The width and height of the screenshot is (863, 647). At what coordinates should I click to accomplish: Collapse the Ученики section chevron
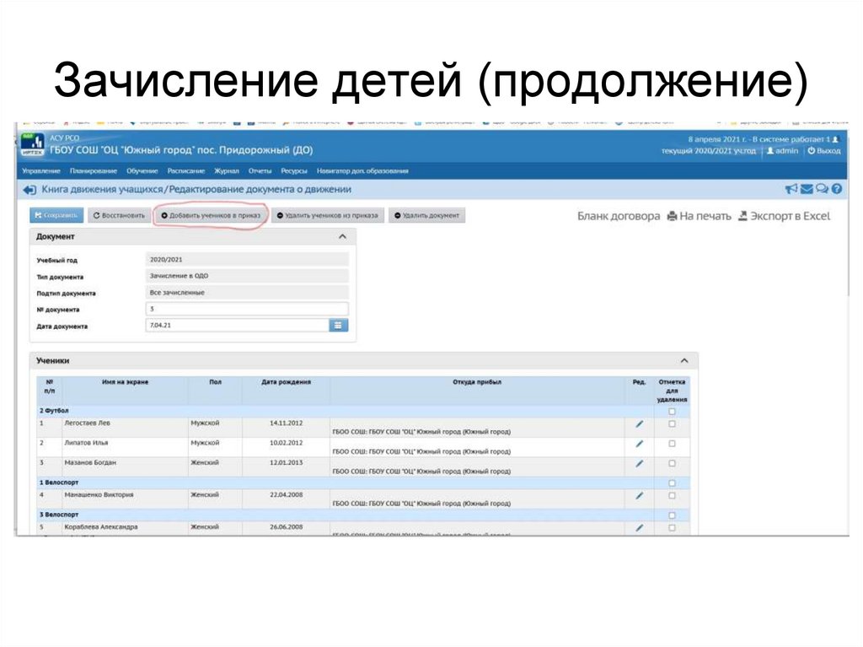684,359
